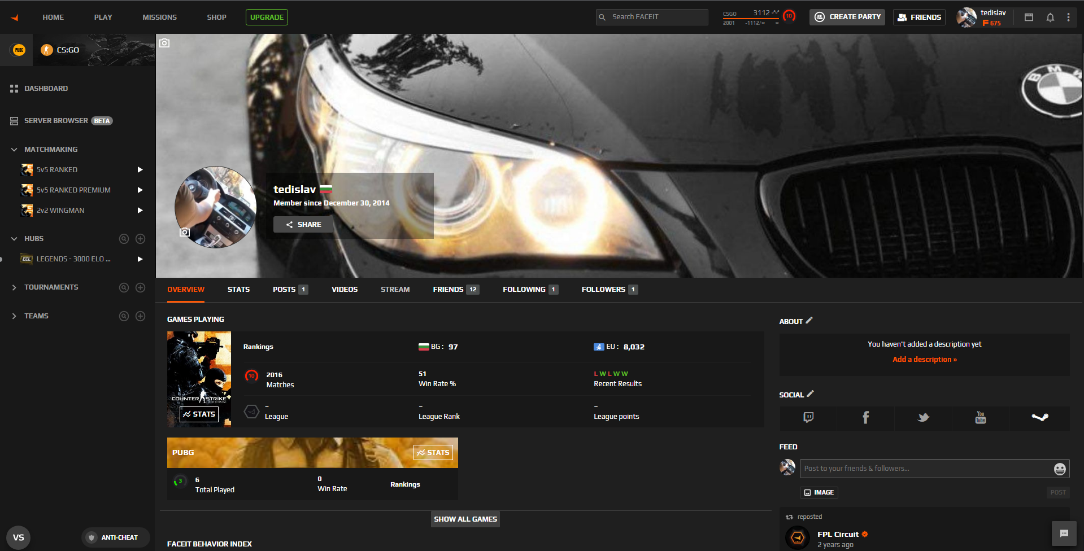
Task: Collapse the Hubs section
Action: click(x=14, y=239)
